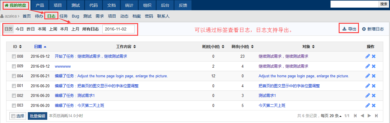Switch to the 任务 sub-menu item

(x=64, y=16)
